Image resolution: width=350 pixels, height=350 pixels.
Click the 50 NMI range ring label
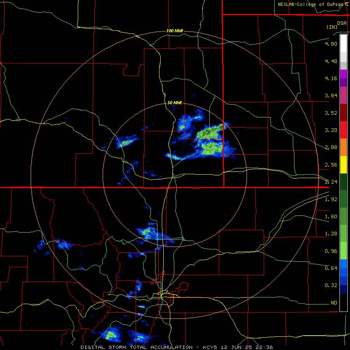[175, 103]
